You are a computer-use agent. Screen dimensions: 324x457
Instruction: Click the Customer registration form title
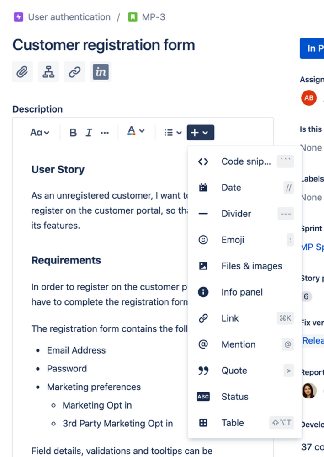104,45
